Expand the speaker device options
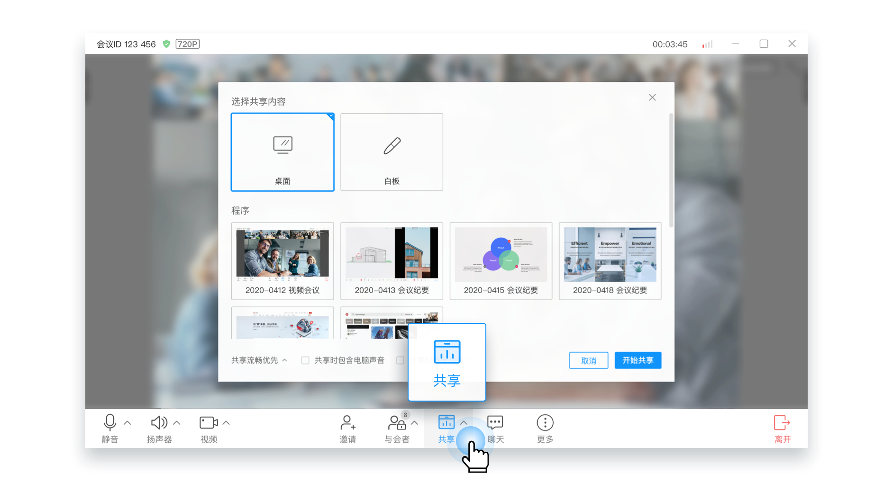The width and height of the screenshot is (893, 483). click(x=176, y=423)
